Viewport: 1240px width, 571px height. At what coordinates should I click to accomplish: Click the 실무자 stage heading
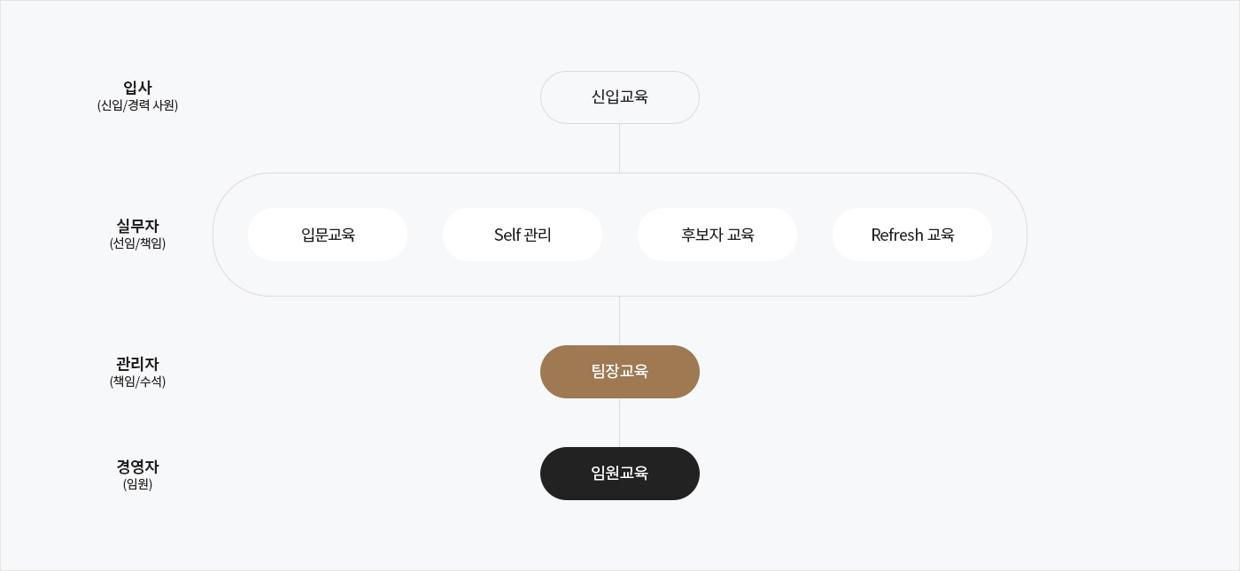pos(137,226)
